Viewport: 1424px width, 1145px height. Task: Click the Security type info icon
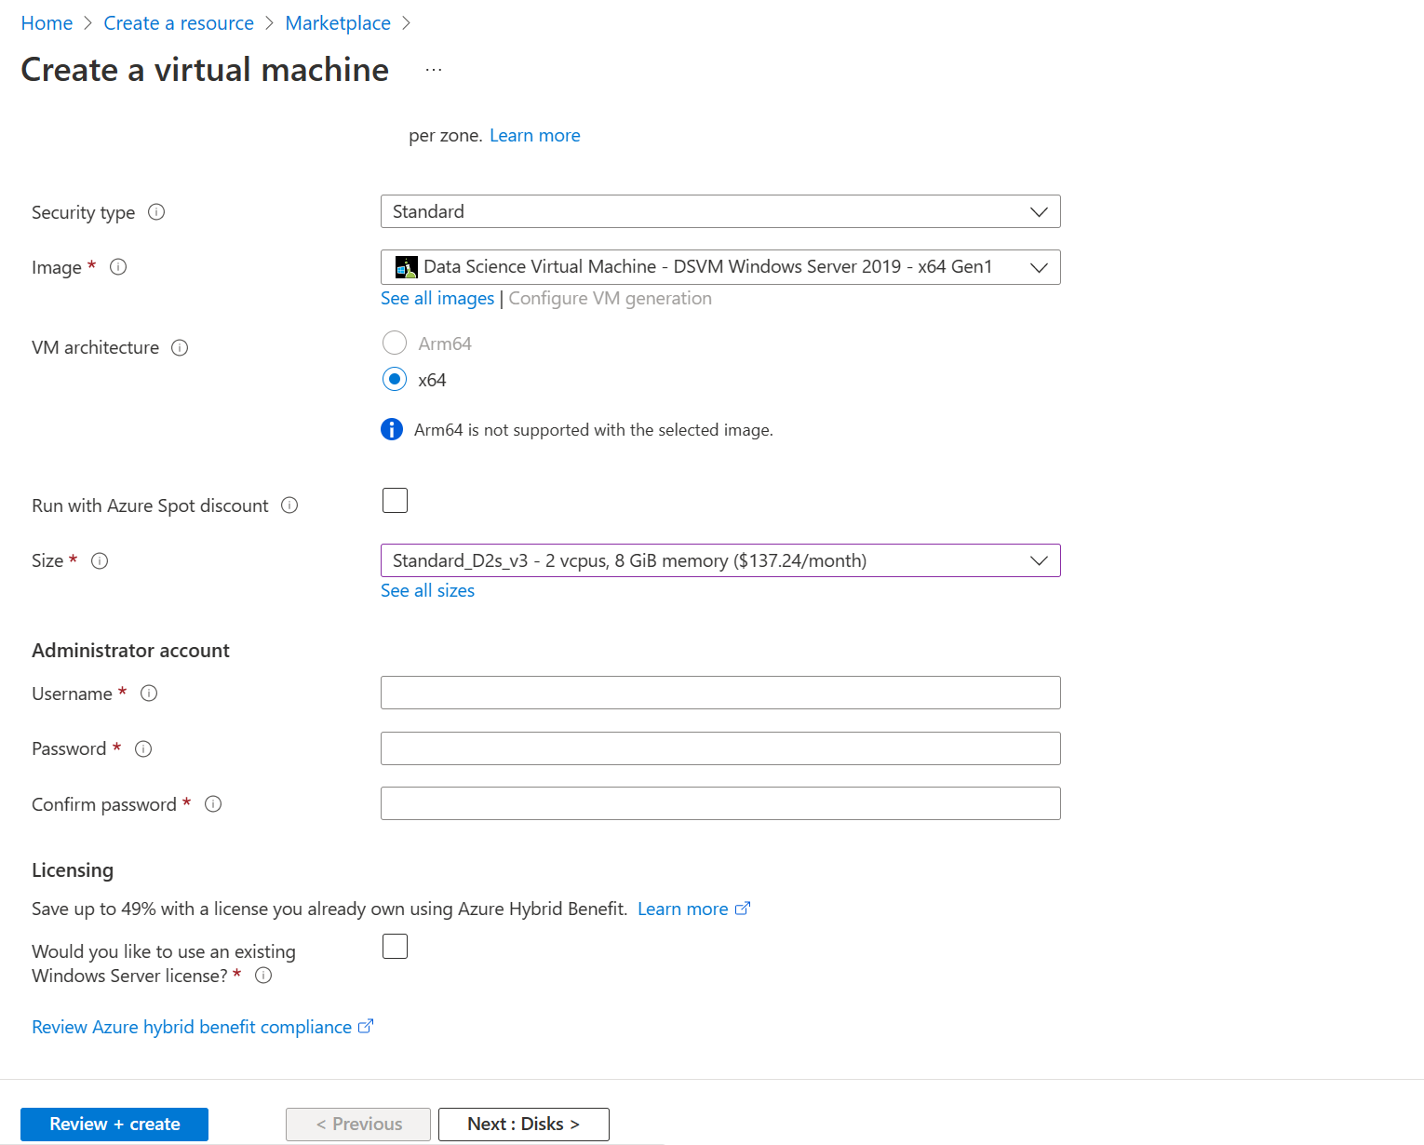click(x=156, y=212)
